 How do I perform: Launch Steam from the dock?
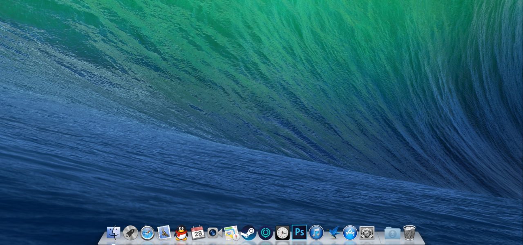tap(248, 233)
